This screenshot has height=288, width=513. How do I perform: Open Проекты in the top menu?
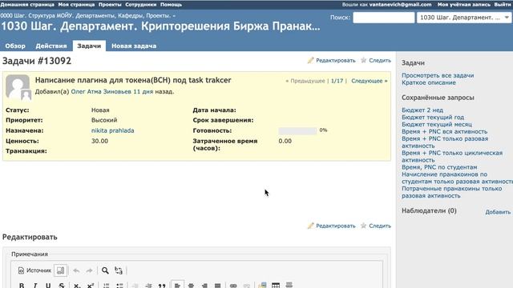pos(110,5)
